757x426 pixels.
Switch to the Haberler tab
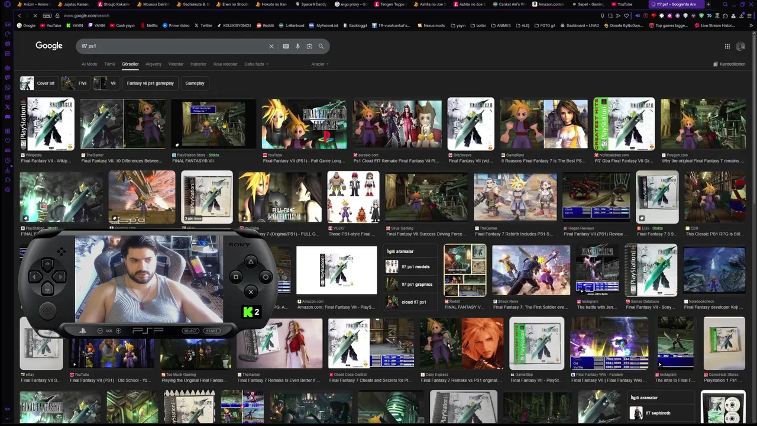tap(198, 64)
